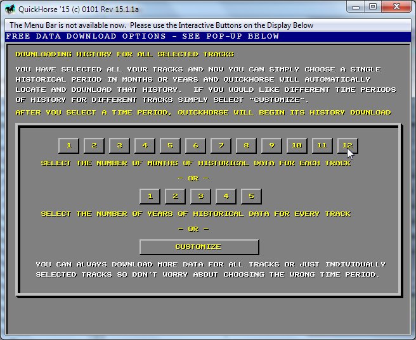Click the 5 months button

tap(170, 146)
